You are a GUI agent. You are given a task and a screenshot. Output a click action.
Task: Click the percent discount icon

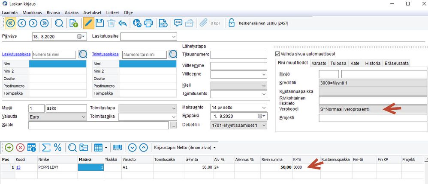pyautogui.click(x=57, y=148)
